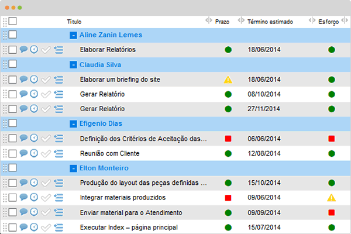The height and width of the screenshot is (234, 351).
Task: Select checkbox of Claudia Silva group
Action: coord(12,64)
